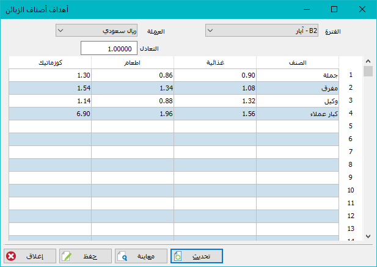Click the 1.14 value cell

(x=50, y=101)
